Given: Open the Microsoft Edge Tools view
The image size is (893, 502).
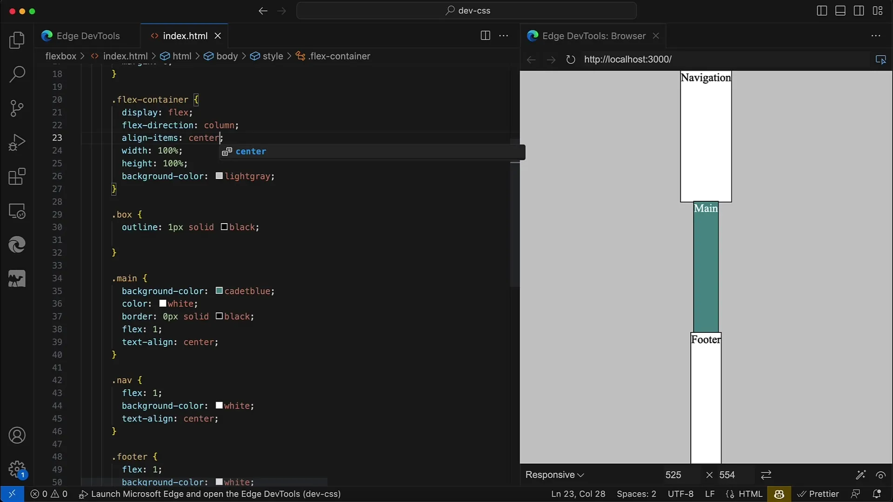Looking at the screenshot, I should 17,245.
